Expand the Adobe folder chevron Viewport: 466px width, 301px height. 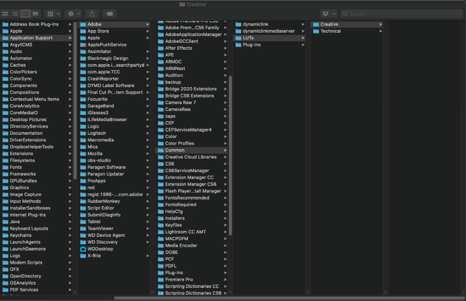point(147,24)
